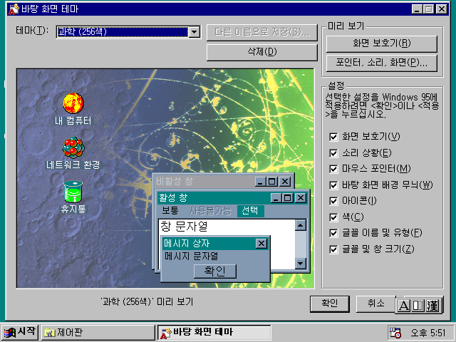
Task: Click scroll down arrow in preview window
Action: tap(300, 264)
